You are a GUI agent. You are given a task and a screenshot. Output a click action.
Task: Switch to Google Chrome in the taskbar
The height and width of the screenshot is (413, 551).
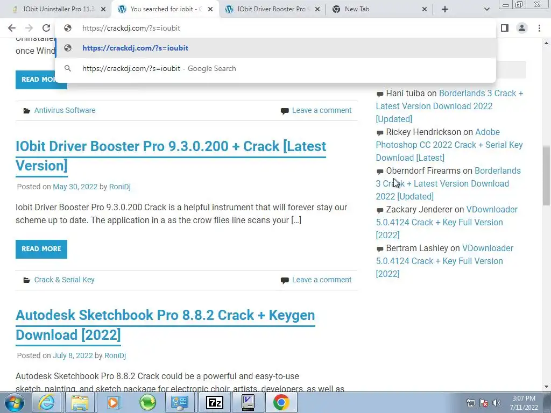coord(281,402)
